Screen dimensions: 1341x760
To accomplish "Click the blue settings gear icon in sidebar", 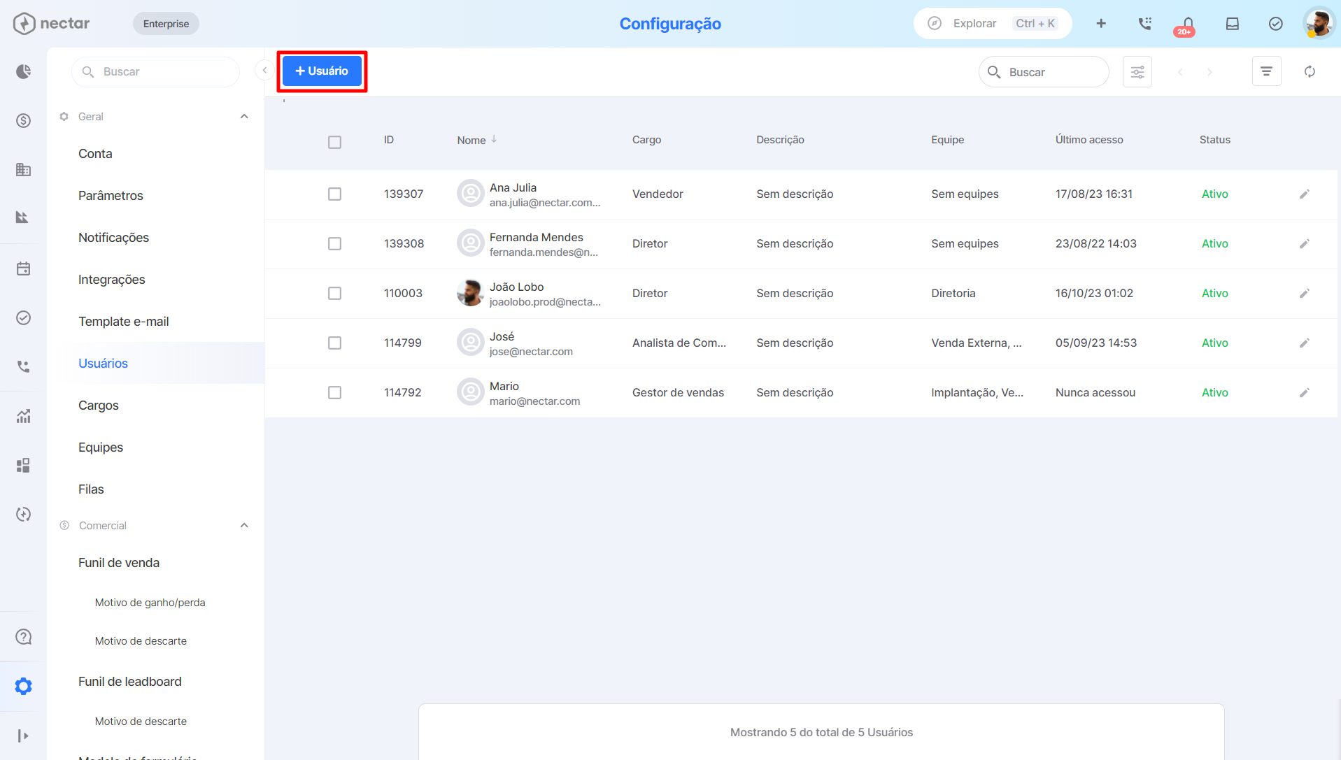I will [x=23, y=686].
